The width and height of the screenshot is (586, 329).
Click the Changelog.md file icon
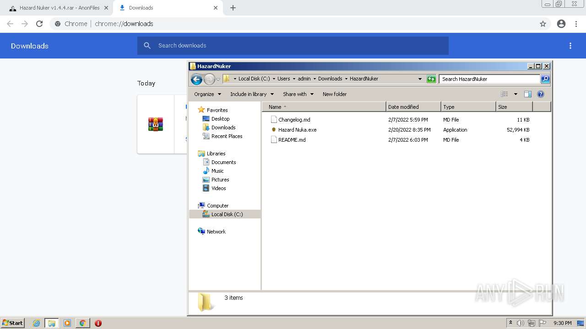274,120
